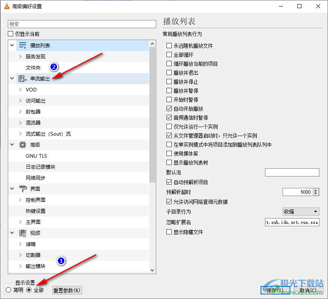Toggle 仅显示当前 checkbox
Screen dimensions: 328x299
pos(11,34)
